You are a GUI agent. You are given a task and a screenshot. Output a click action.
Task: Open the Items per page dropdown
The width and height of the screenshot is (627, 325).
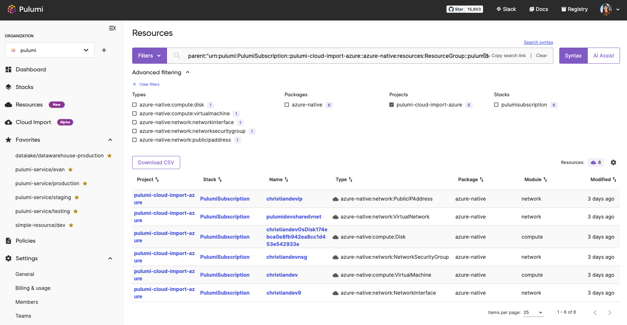pyautogui.click(x=533, y=313)
